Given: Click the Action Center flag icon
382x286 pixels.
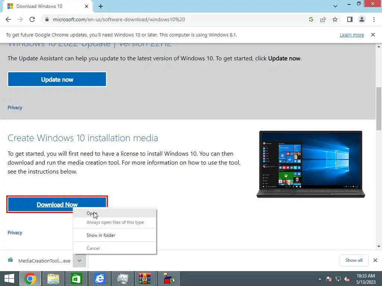Looking at the screenshot, I should 329,279.
